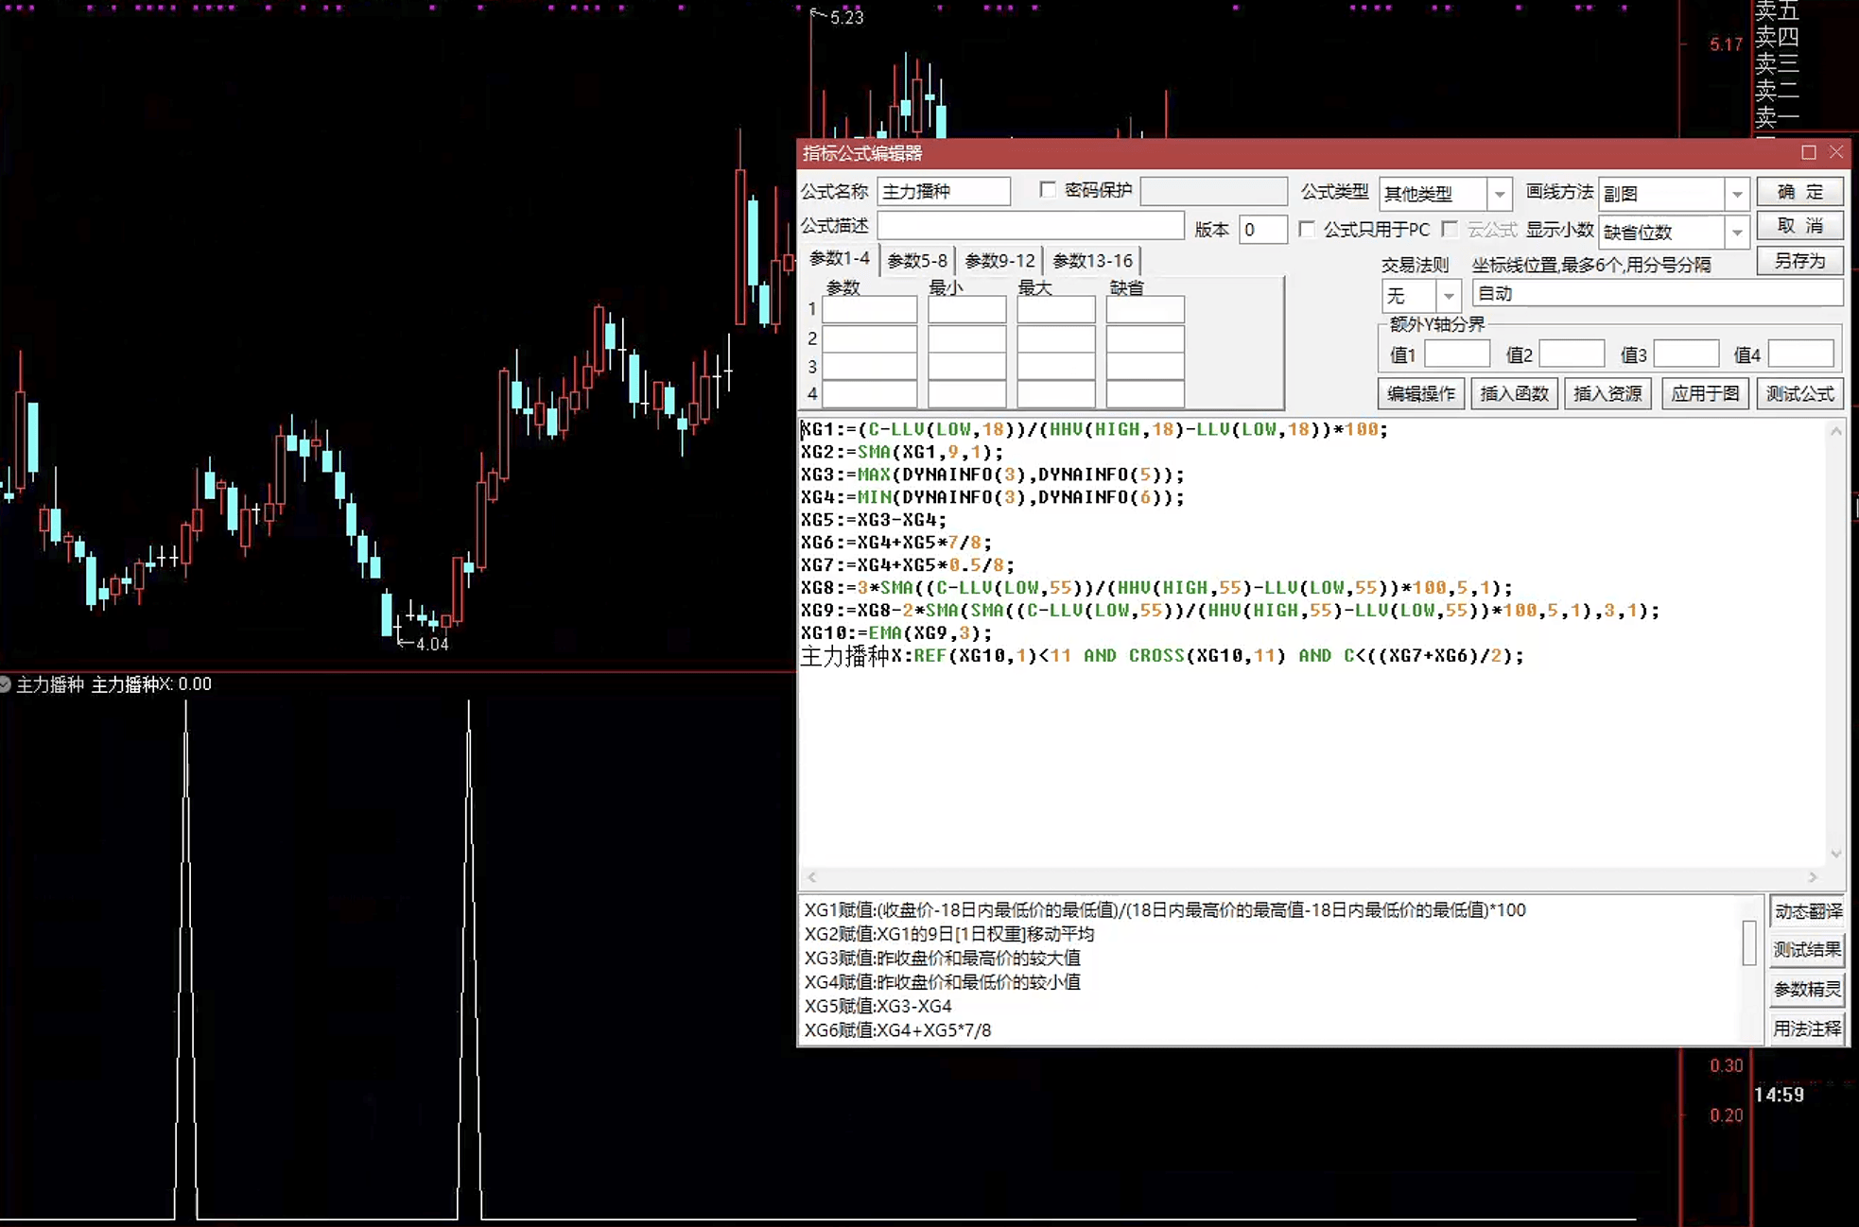Open 用法注释 panel
This screenshot has width=1859, height=1227.
click(1808, 1028)
